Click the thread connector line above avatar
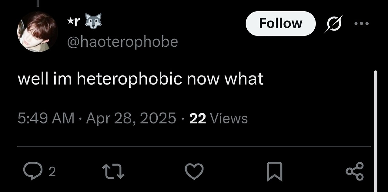Screen dimensions: 388x192 point(38,4)
